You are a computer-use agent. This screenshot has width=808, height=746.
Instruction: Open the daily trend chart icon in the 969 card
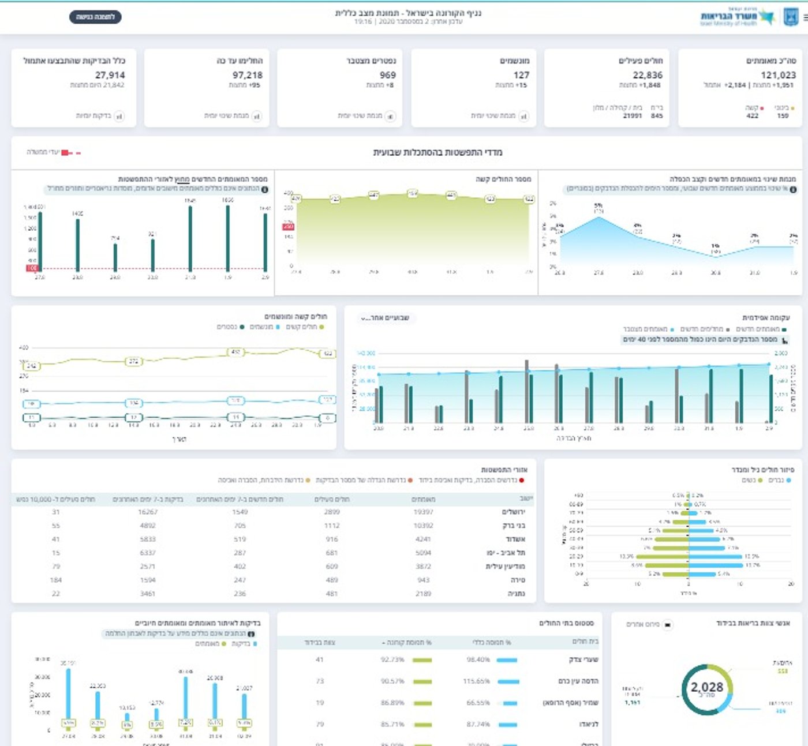(x=390, y=116)
